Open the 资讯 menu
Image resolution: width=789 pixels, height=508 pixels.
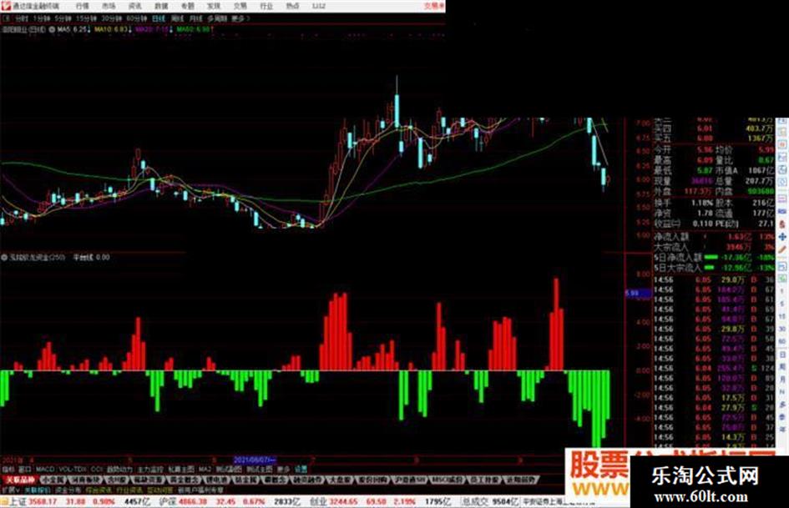coord(135,7)
